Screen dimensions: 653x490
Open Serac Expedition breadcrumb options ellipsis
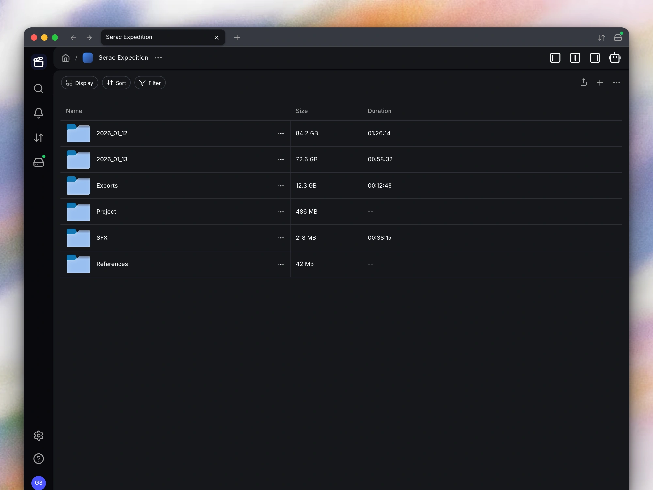click(158, 58)
